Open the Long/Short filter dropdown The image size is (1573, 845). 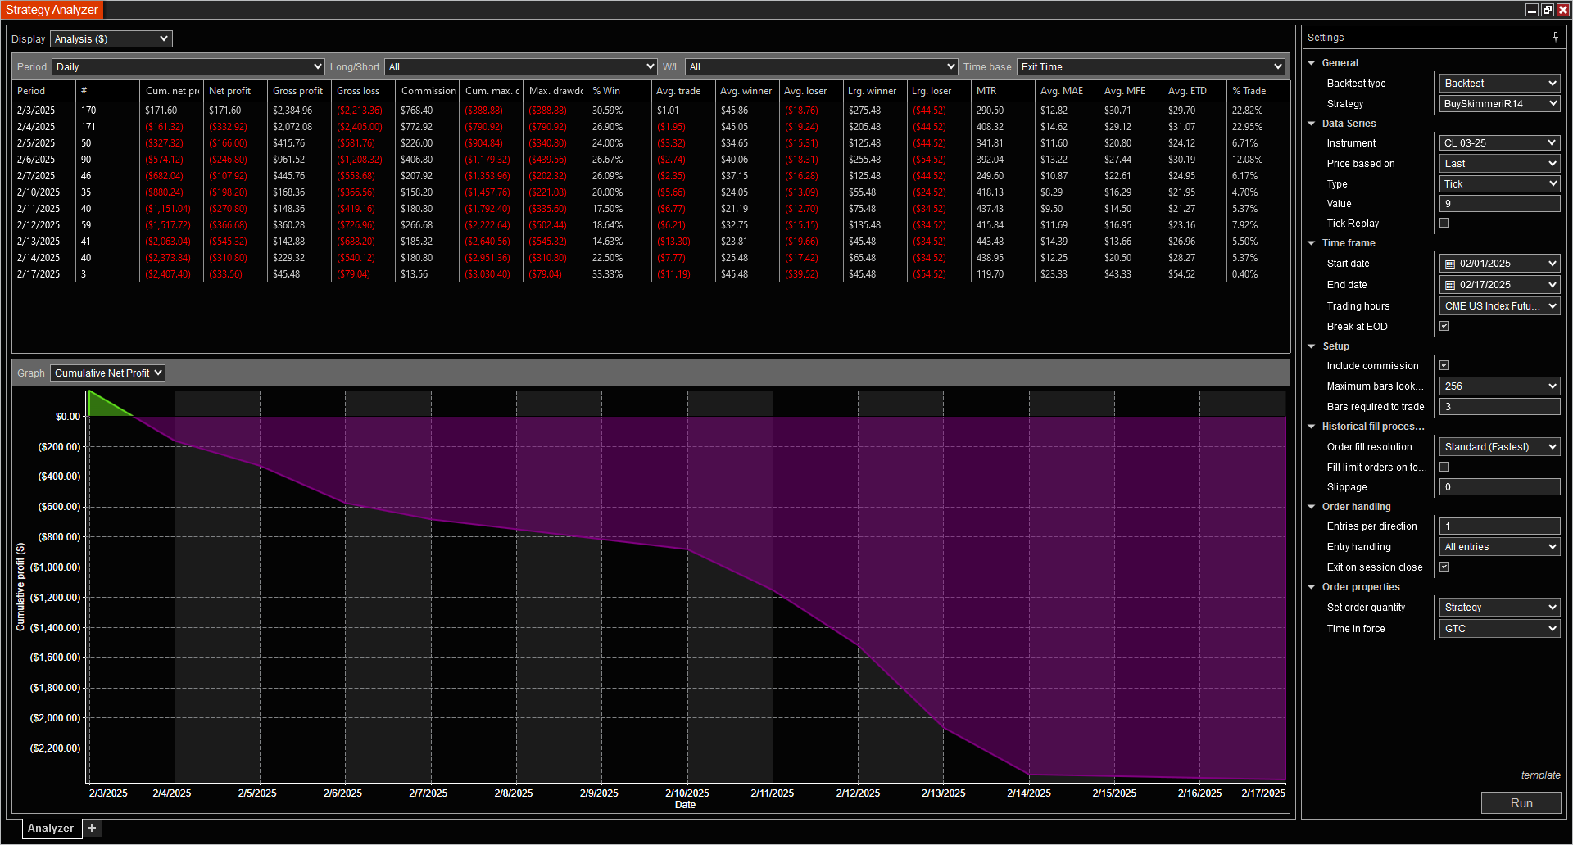point(522,66)
